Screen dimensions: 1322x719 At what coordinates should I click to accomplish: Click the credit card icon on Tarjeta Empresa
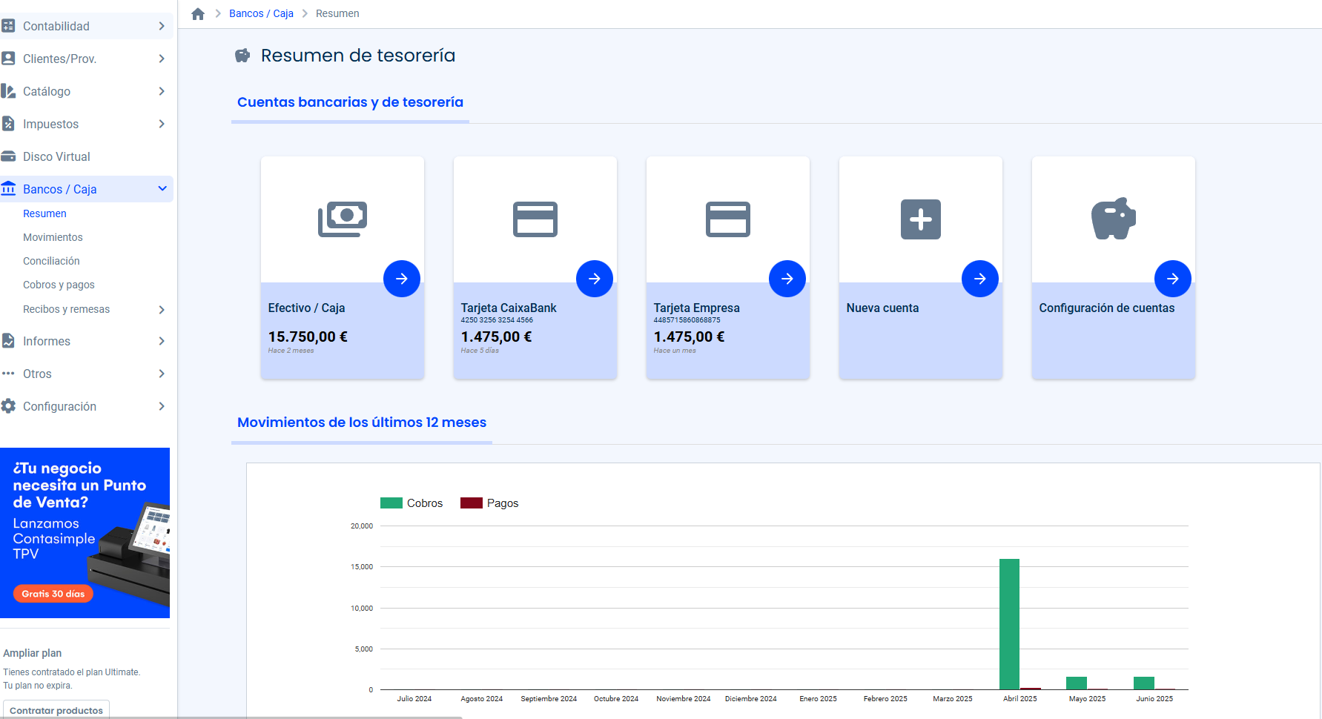pyautogui.click(x=728, y=219)
